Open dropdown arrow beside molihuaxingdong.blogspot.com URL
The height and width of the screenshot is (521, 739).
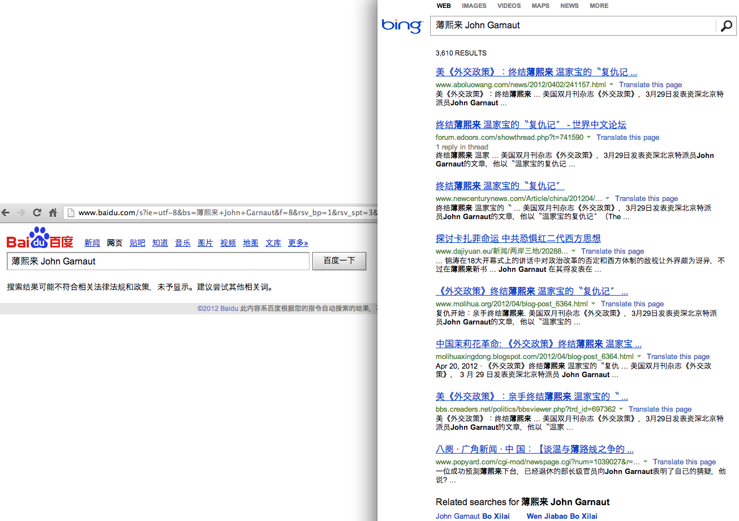click(x=639, y=356)
